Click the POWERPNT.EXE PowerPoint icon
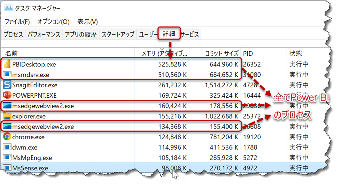The image size is (340, 185). point(7,95)
